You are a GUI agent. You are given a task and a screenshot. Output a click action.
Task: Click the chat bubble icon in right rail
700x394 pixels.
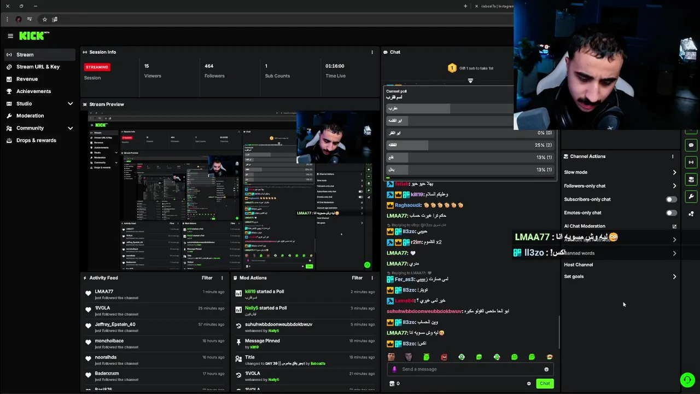coord(691,146)
